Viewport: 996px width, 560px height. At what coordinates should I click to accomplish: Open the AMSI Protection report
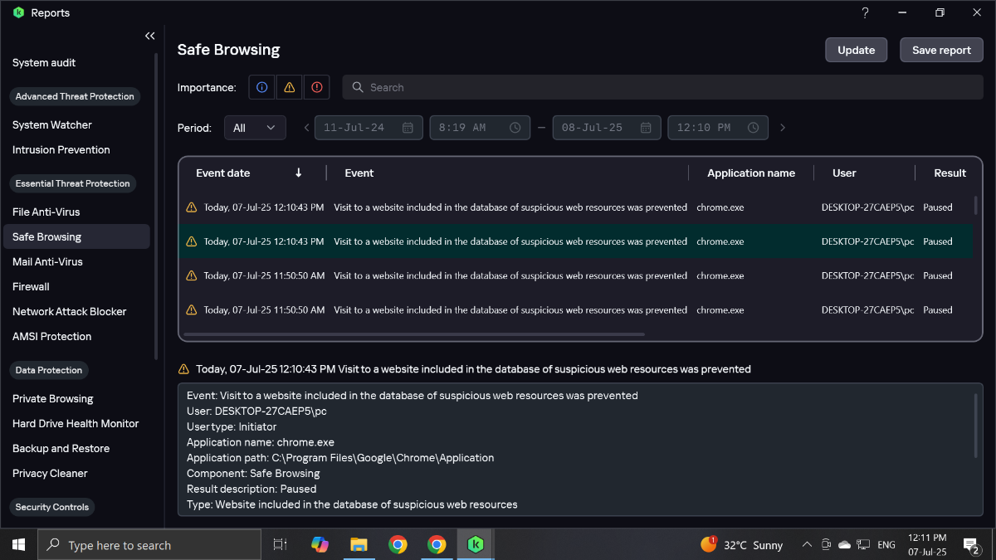[52, 336]
